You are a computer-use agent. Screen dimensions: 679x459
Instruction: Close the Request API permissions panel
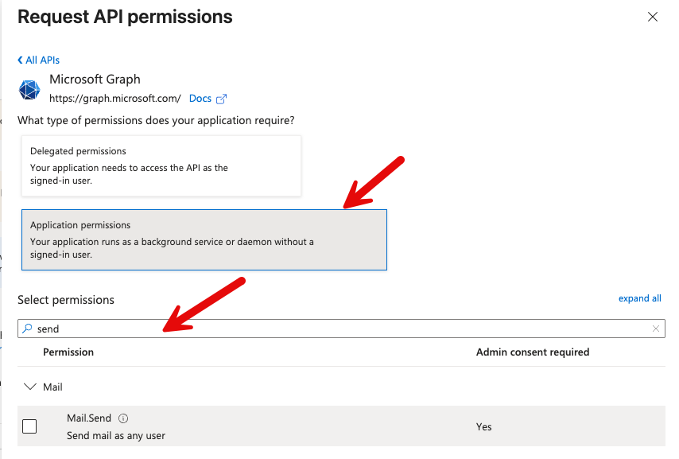tap(653, 16)
